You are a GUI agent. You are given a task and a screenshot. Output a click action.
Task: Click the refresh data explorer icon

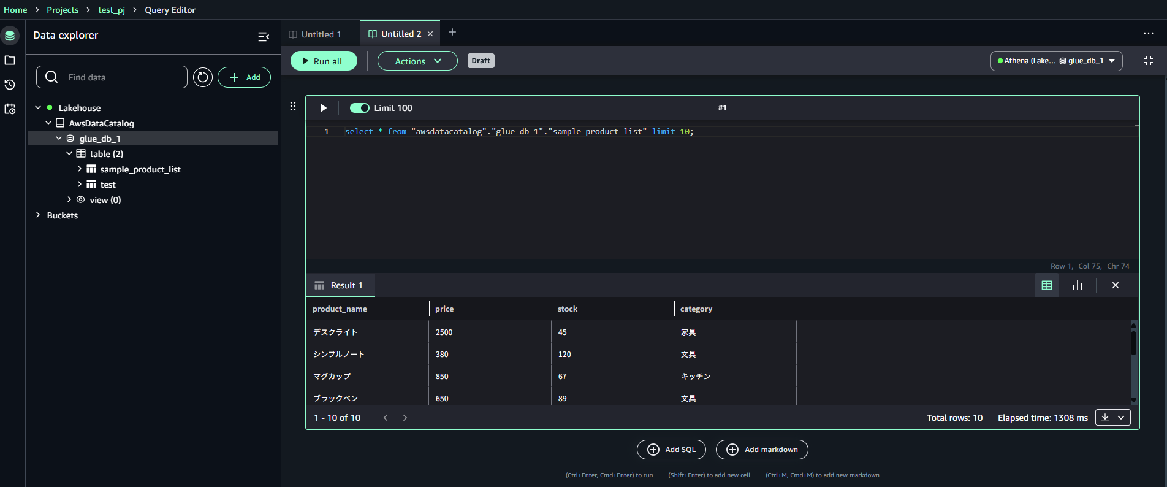(202, 77)
